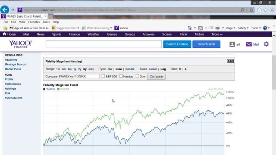Viewport: 276px width, 155px height.
Task: Click the Read Mail icon in command bar
Action: pos(211,28)
